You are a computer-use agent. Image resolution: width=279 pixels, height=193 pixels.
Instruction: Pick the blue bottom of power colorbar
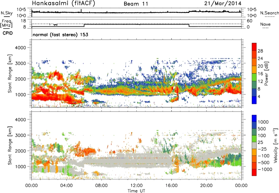[x=254, y=100]
